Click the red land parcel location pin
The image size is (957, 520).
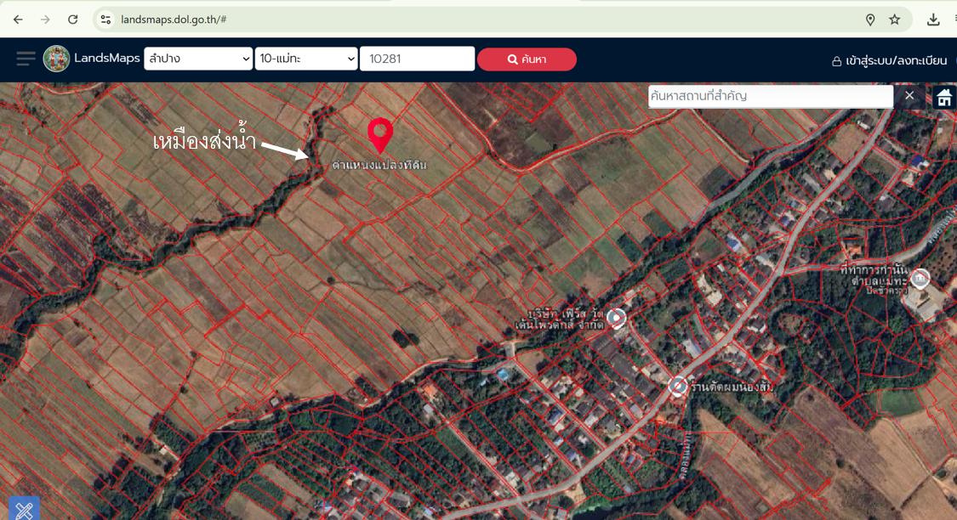point(379,135)
